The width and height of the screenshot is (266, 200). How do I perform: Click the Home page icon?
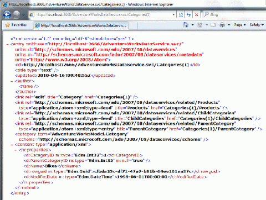coord(186,25)
